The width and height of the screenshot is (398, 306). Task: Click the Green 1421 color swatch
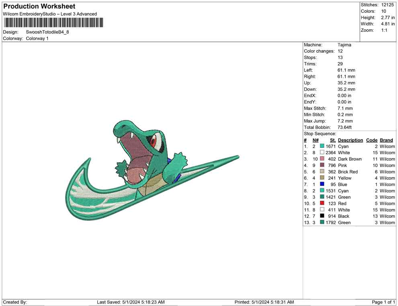tap(322, 197)
